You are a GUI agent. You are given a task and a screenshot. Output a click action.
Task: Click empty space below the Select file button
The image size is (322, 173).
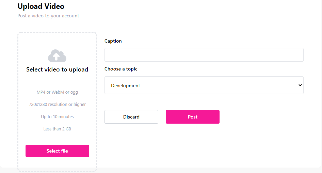(x=57, y=163)
